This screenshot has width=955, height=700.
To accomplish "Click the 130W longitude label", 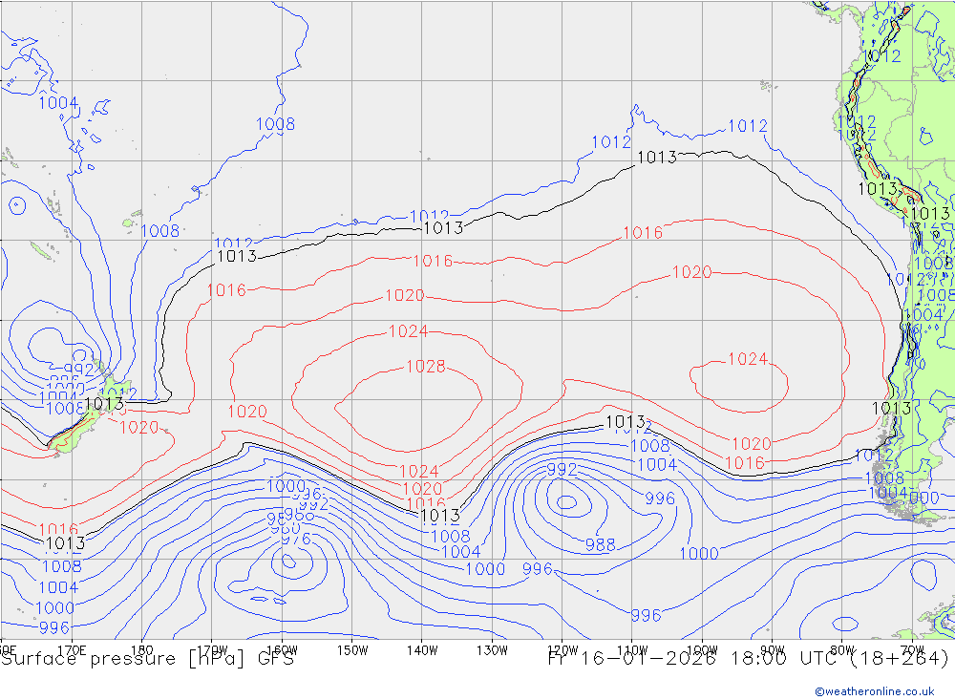I will coord(492,650).
